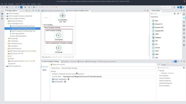
Task: Switch to mule3-exception-handling-catch editor tab
Action: point(53,11)
